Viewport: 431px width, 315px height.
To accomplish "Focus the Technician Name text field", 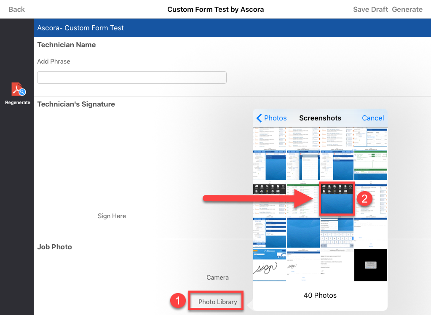I will (132, 77).
